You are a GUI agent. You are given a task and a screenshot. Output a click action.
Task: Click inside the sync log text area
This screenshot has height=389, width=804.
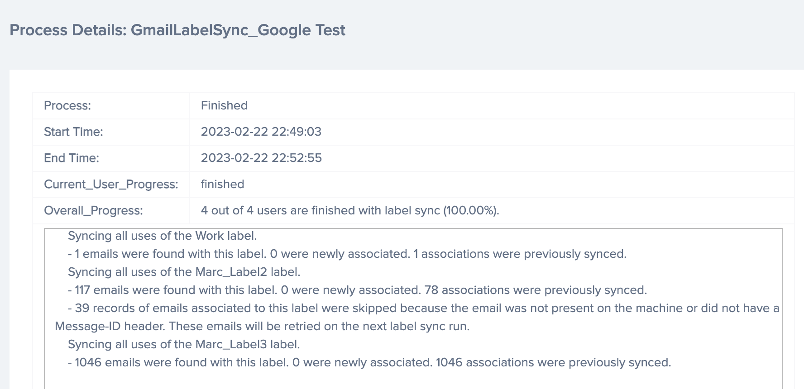[x=413, y=308]
